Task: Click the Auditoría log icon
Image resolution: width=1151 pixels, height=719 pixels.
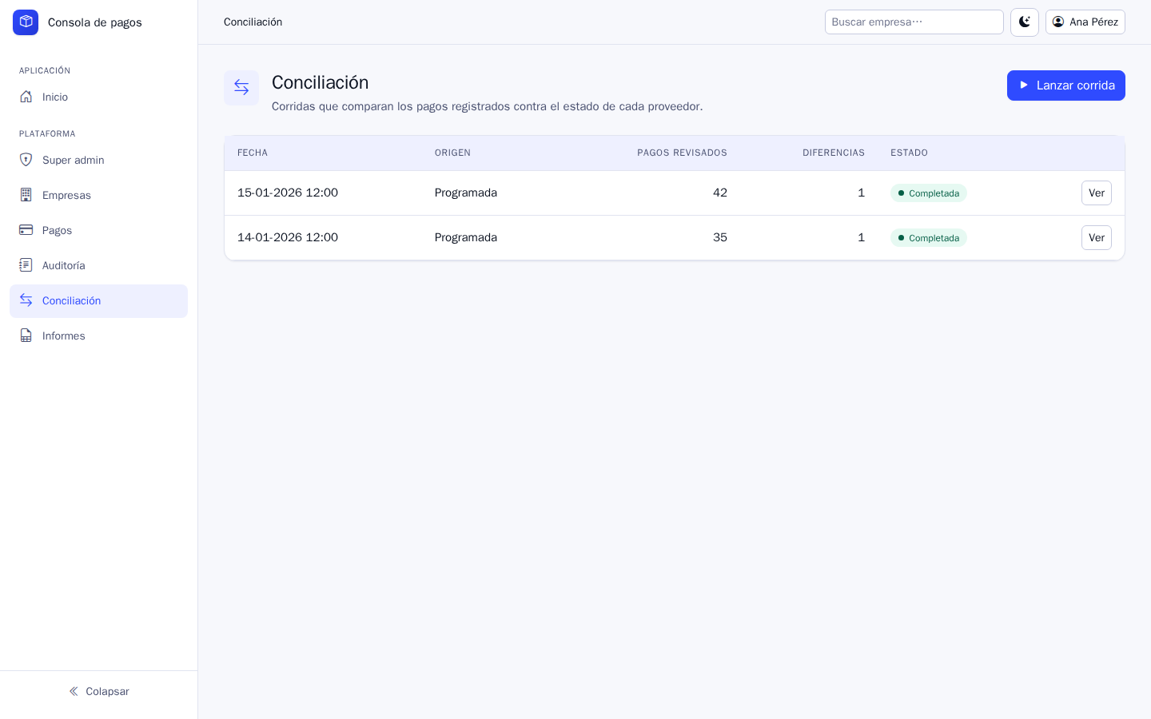Action: tap(26, 265)
